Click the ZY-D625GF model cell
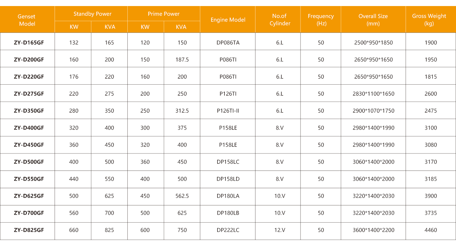The height and width of the screenshot is (243, 456). (29, 196)
